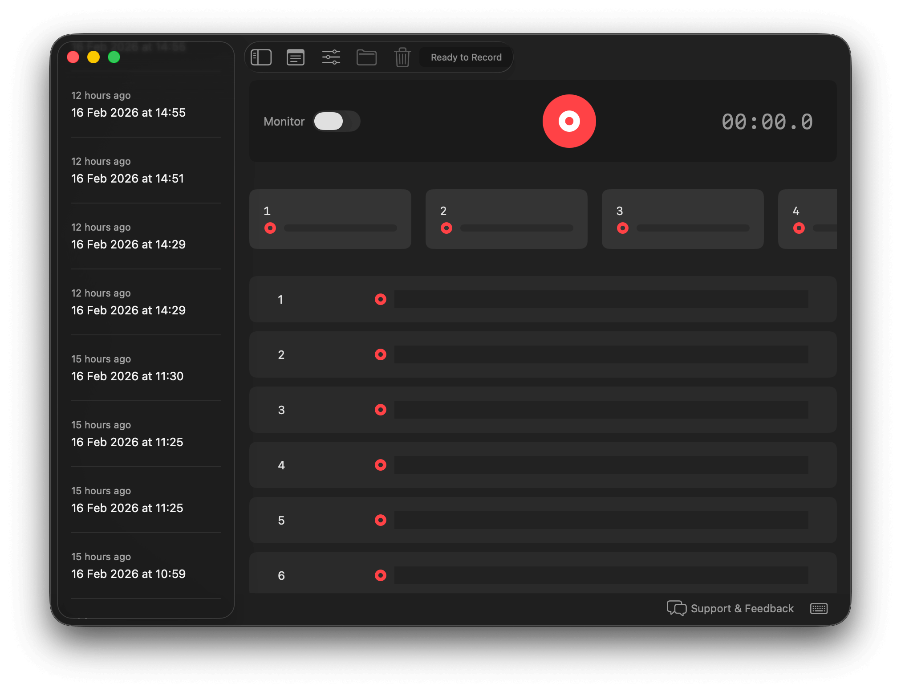Click the level meter of track 5

coord(601,520)
